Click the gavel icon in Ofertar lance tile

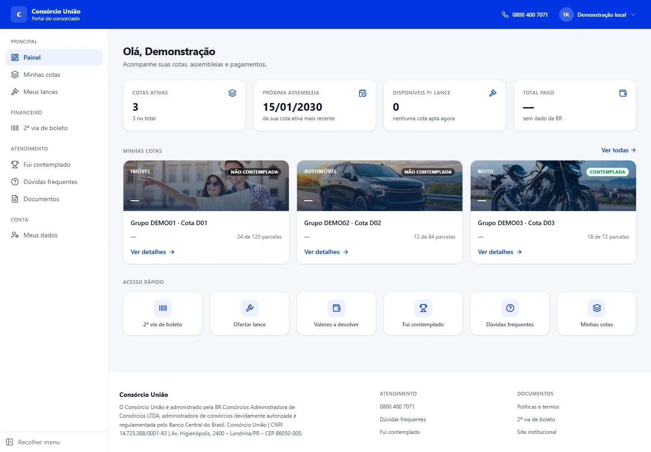[250, 308]
